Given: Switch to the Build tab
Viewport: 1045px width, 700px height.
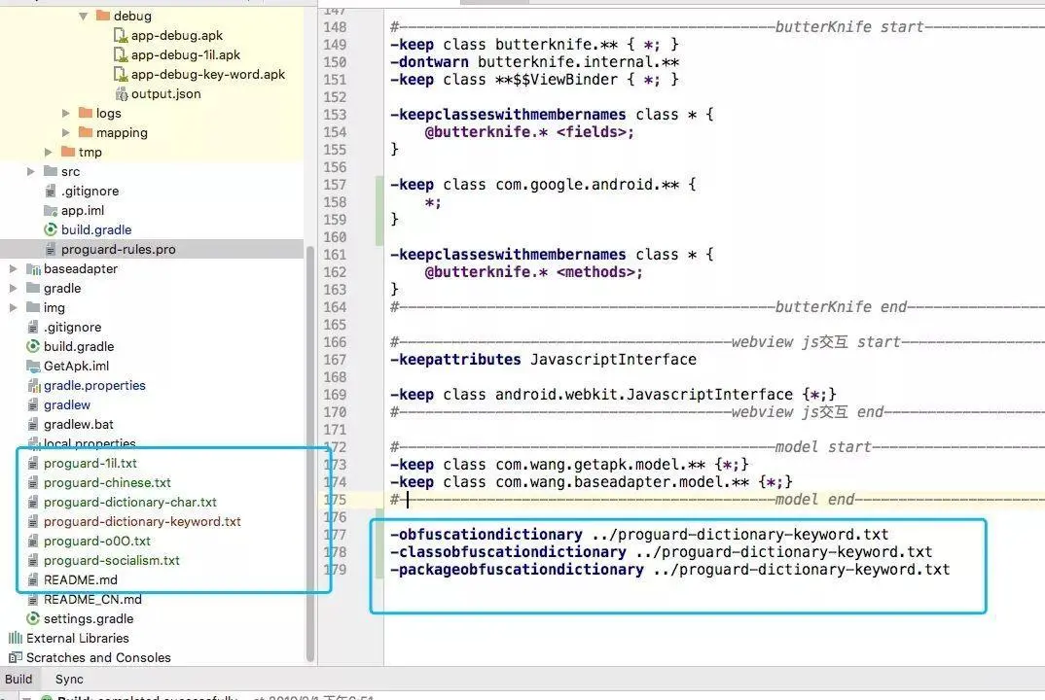Looking at the screenshot, I should point(18,679).
